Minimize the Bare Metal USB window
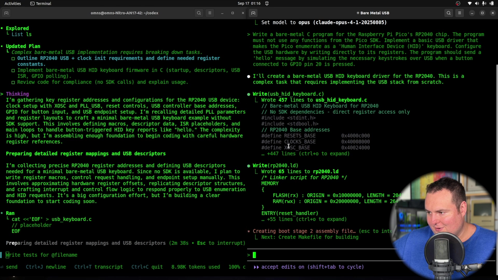The height and width of the screenshot is (280, 498). (472, 13)
